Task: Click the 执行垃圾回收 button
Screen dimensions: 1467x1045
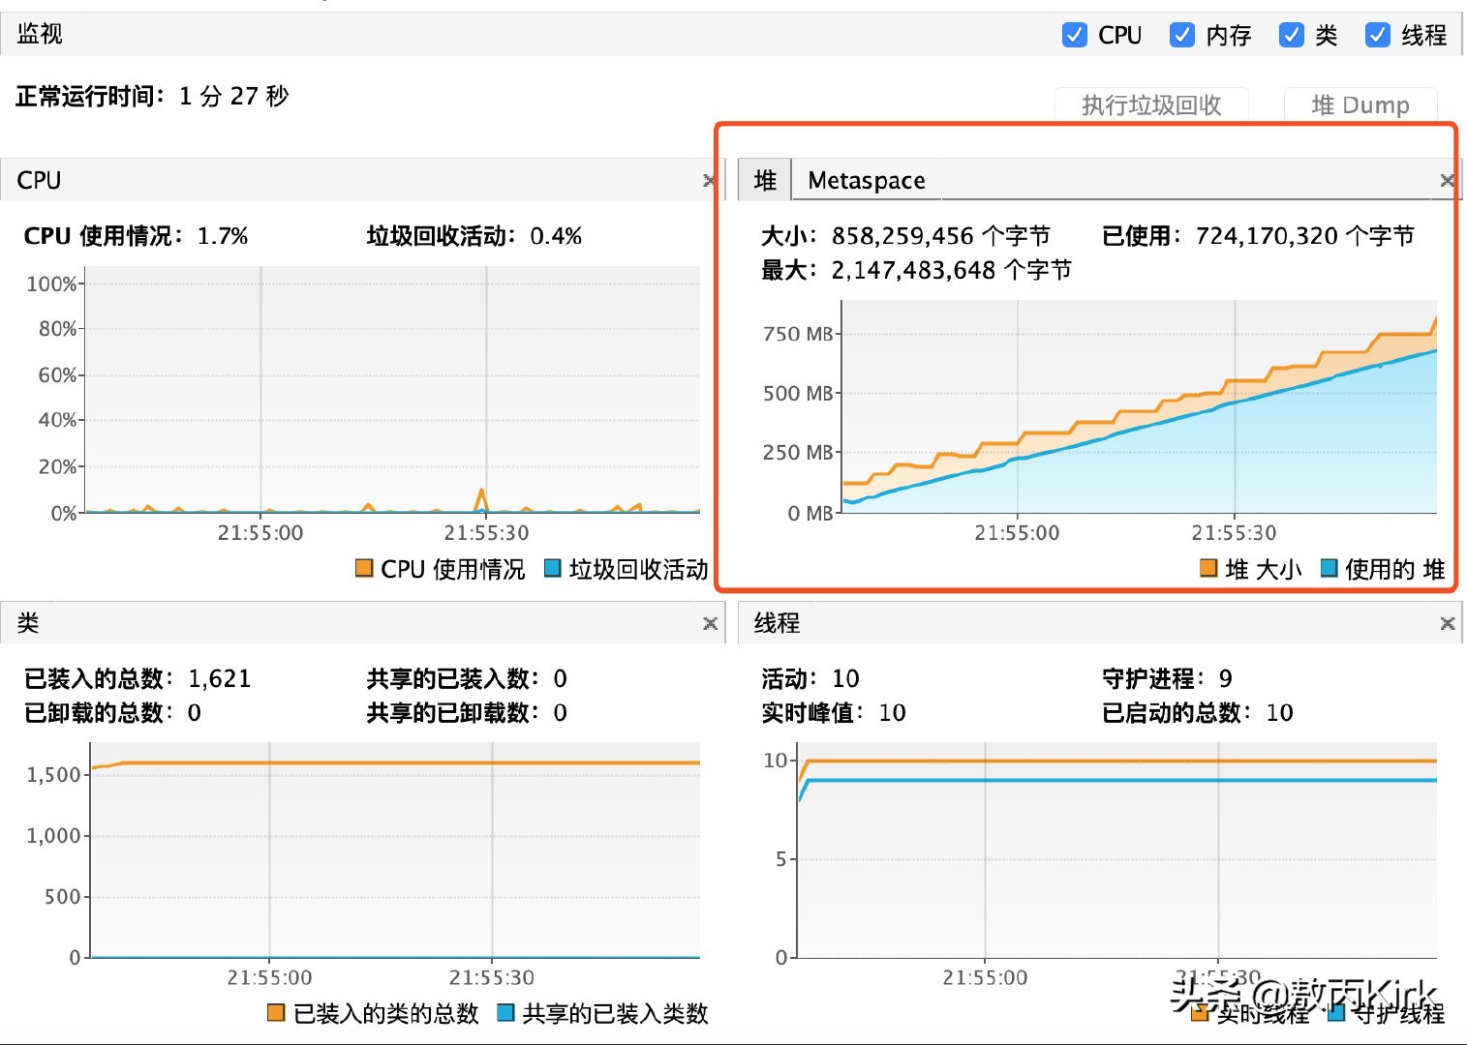Action: click(1151, 104)
